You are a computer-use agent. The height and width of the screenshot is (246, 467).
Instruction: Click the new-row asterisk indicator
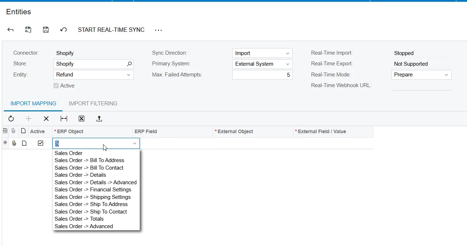5,143
